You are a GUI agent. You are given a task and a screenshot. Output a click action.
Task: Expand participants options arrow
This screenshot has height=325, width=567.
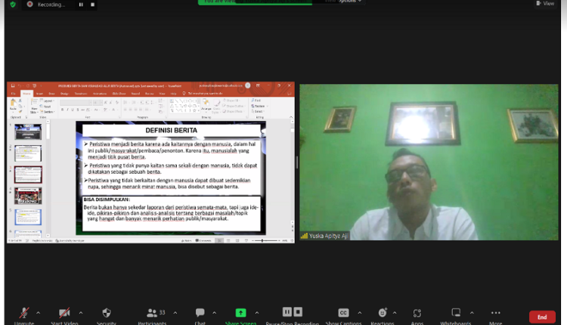click(175, 313)
